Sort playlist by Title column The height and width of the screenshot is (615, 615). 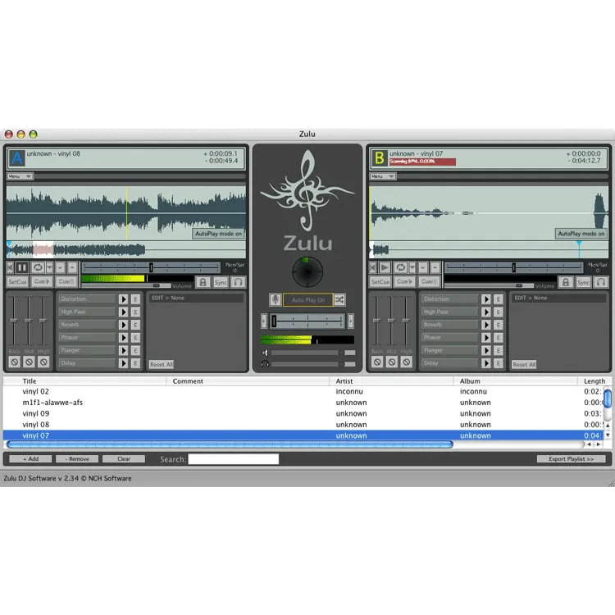pos(84,380)
